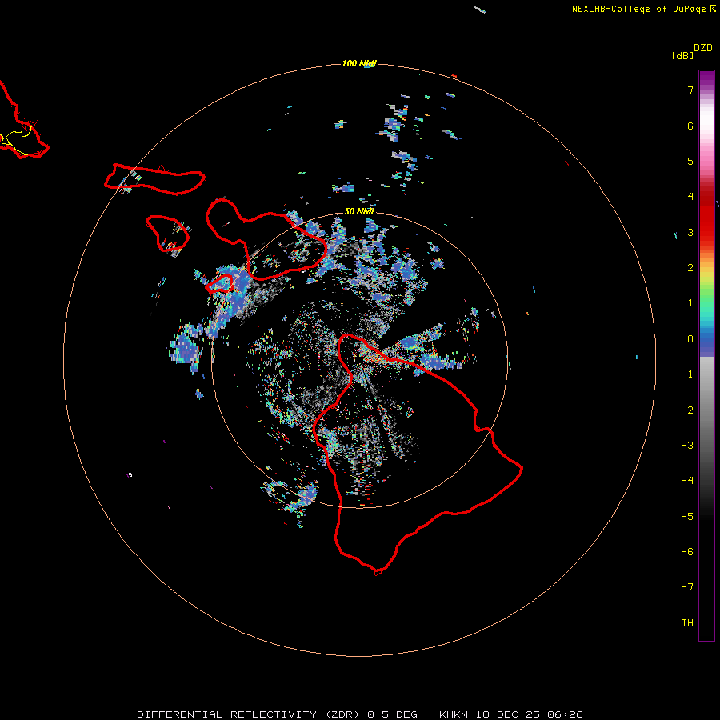This screenshot has height=720, width=720.
Task: Click the 100 NMI range ring label
Action: coord(359,63)
